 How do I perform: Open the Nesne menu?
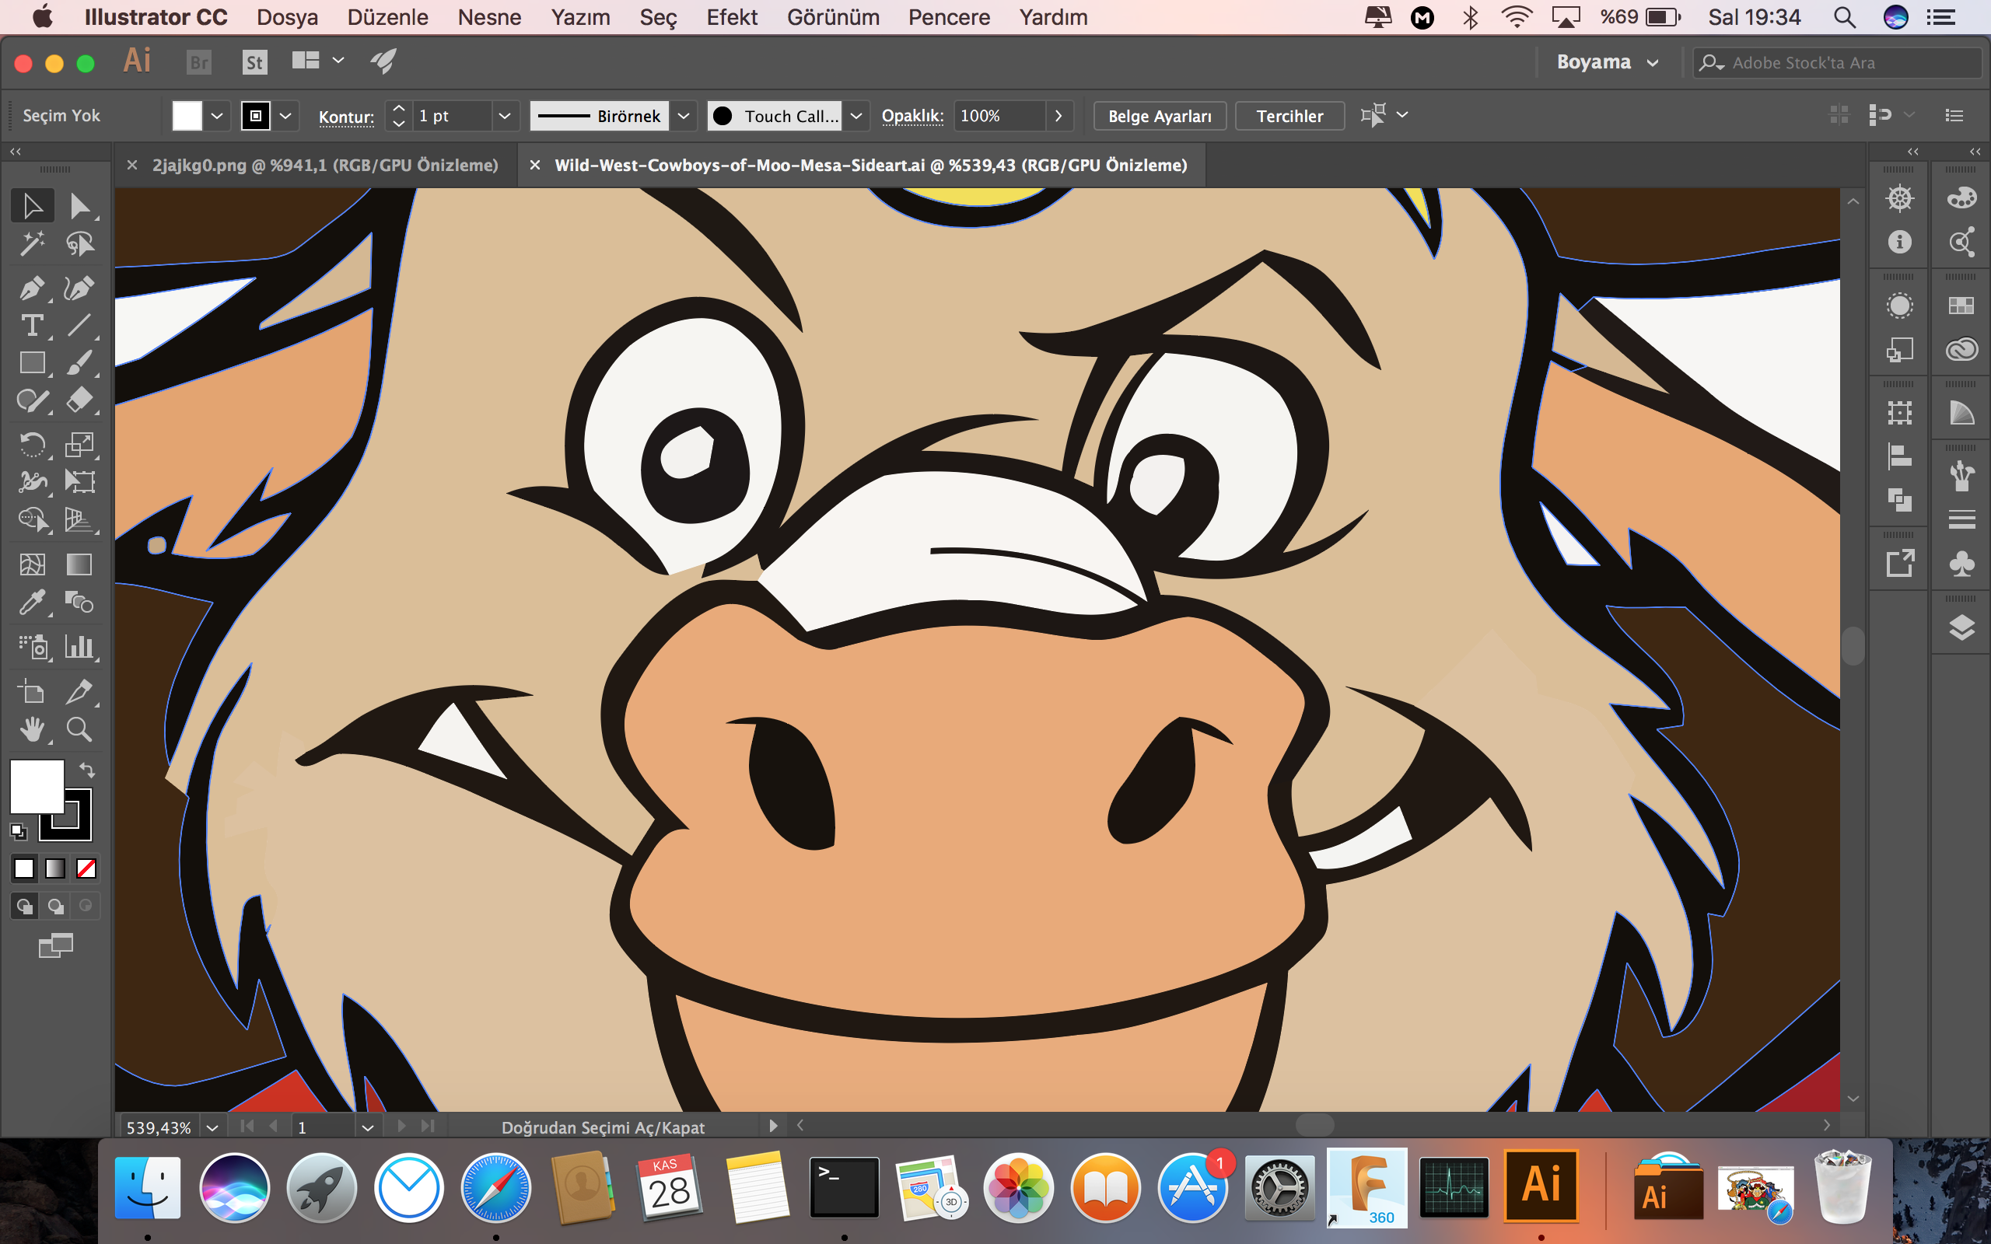(489, 17)
